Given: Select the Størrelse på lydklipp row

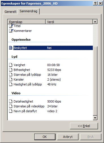Looking at the screenshot, I should 50,75.
